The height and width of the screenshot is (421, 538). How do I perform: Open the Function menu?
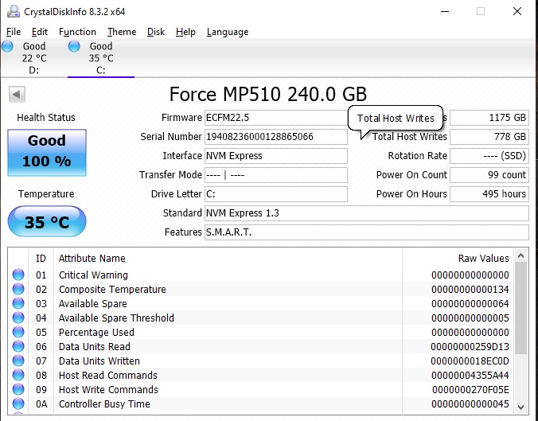click(77, 32)
